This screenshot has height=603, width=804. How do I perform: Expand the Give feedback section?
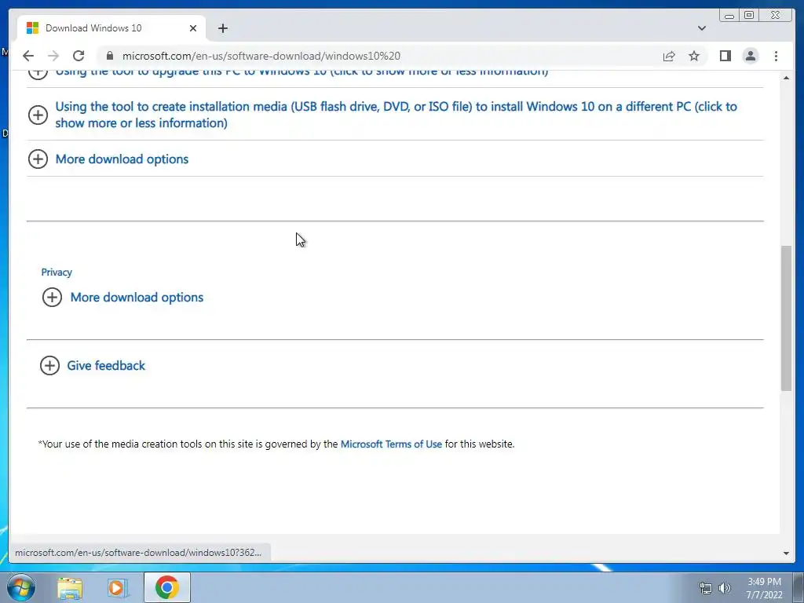106,366
